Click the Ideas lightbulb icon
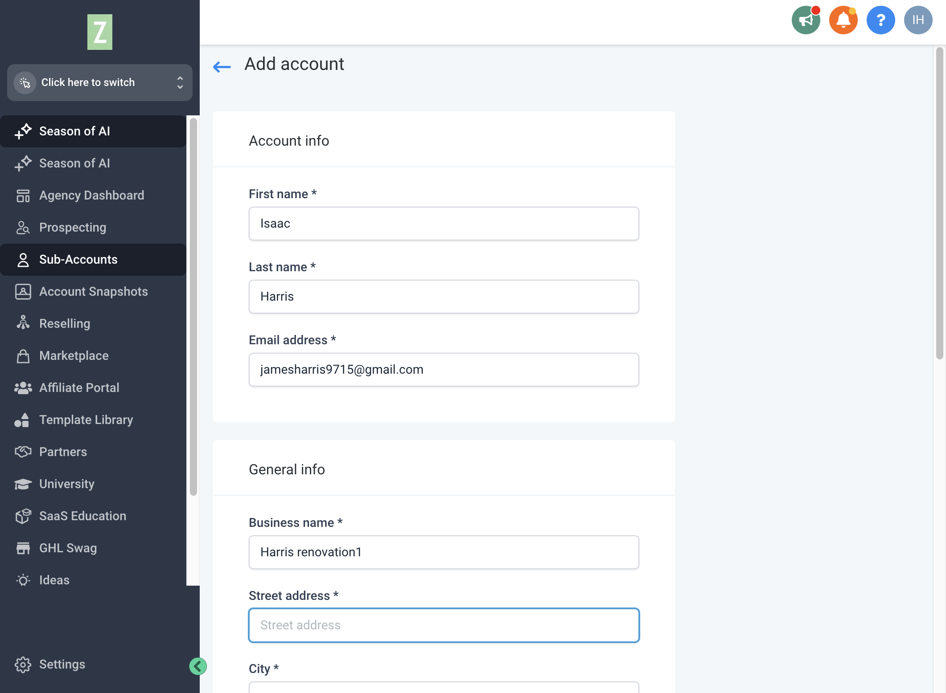The height and width of the screenshot is (693, 946). pyautogui.click(x=23, y=580)
